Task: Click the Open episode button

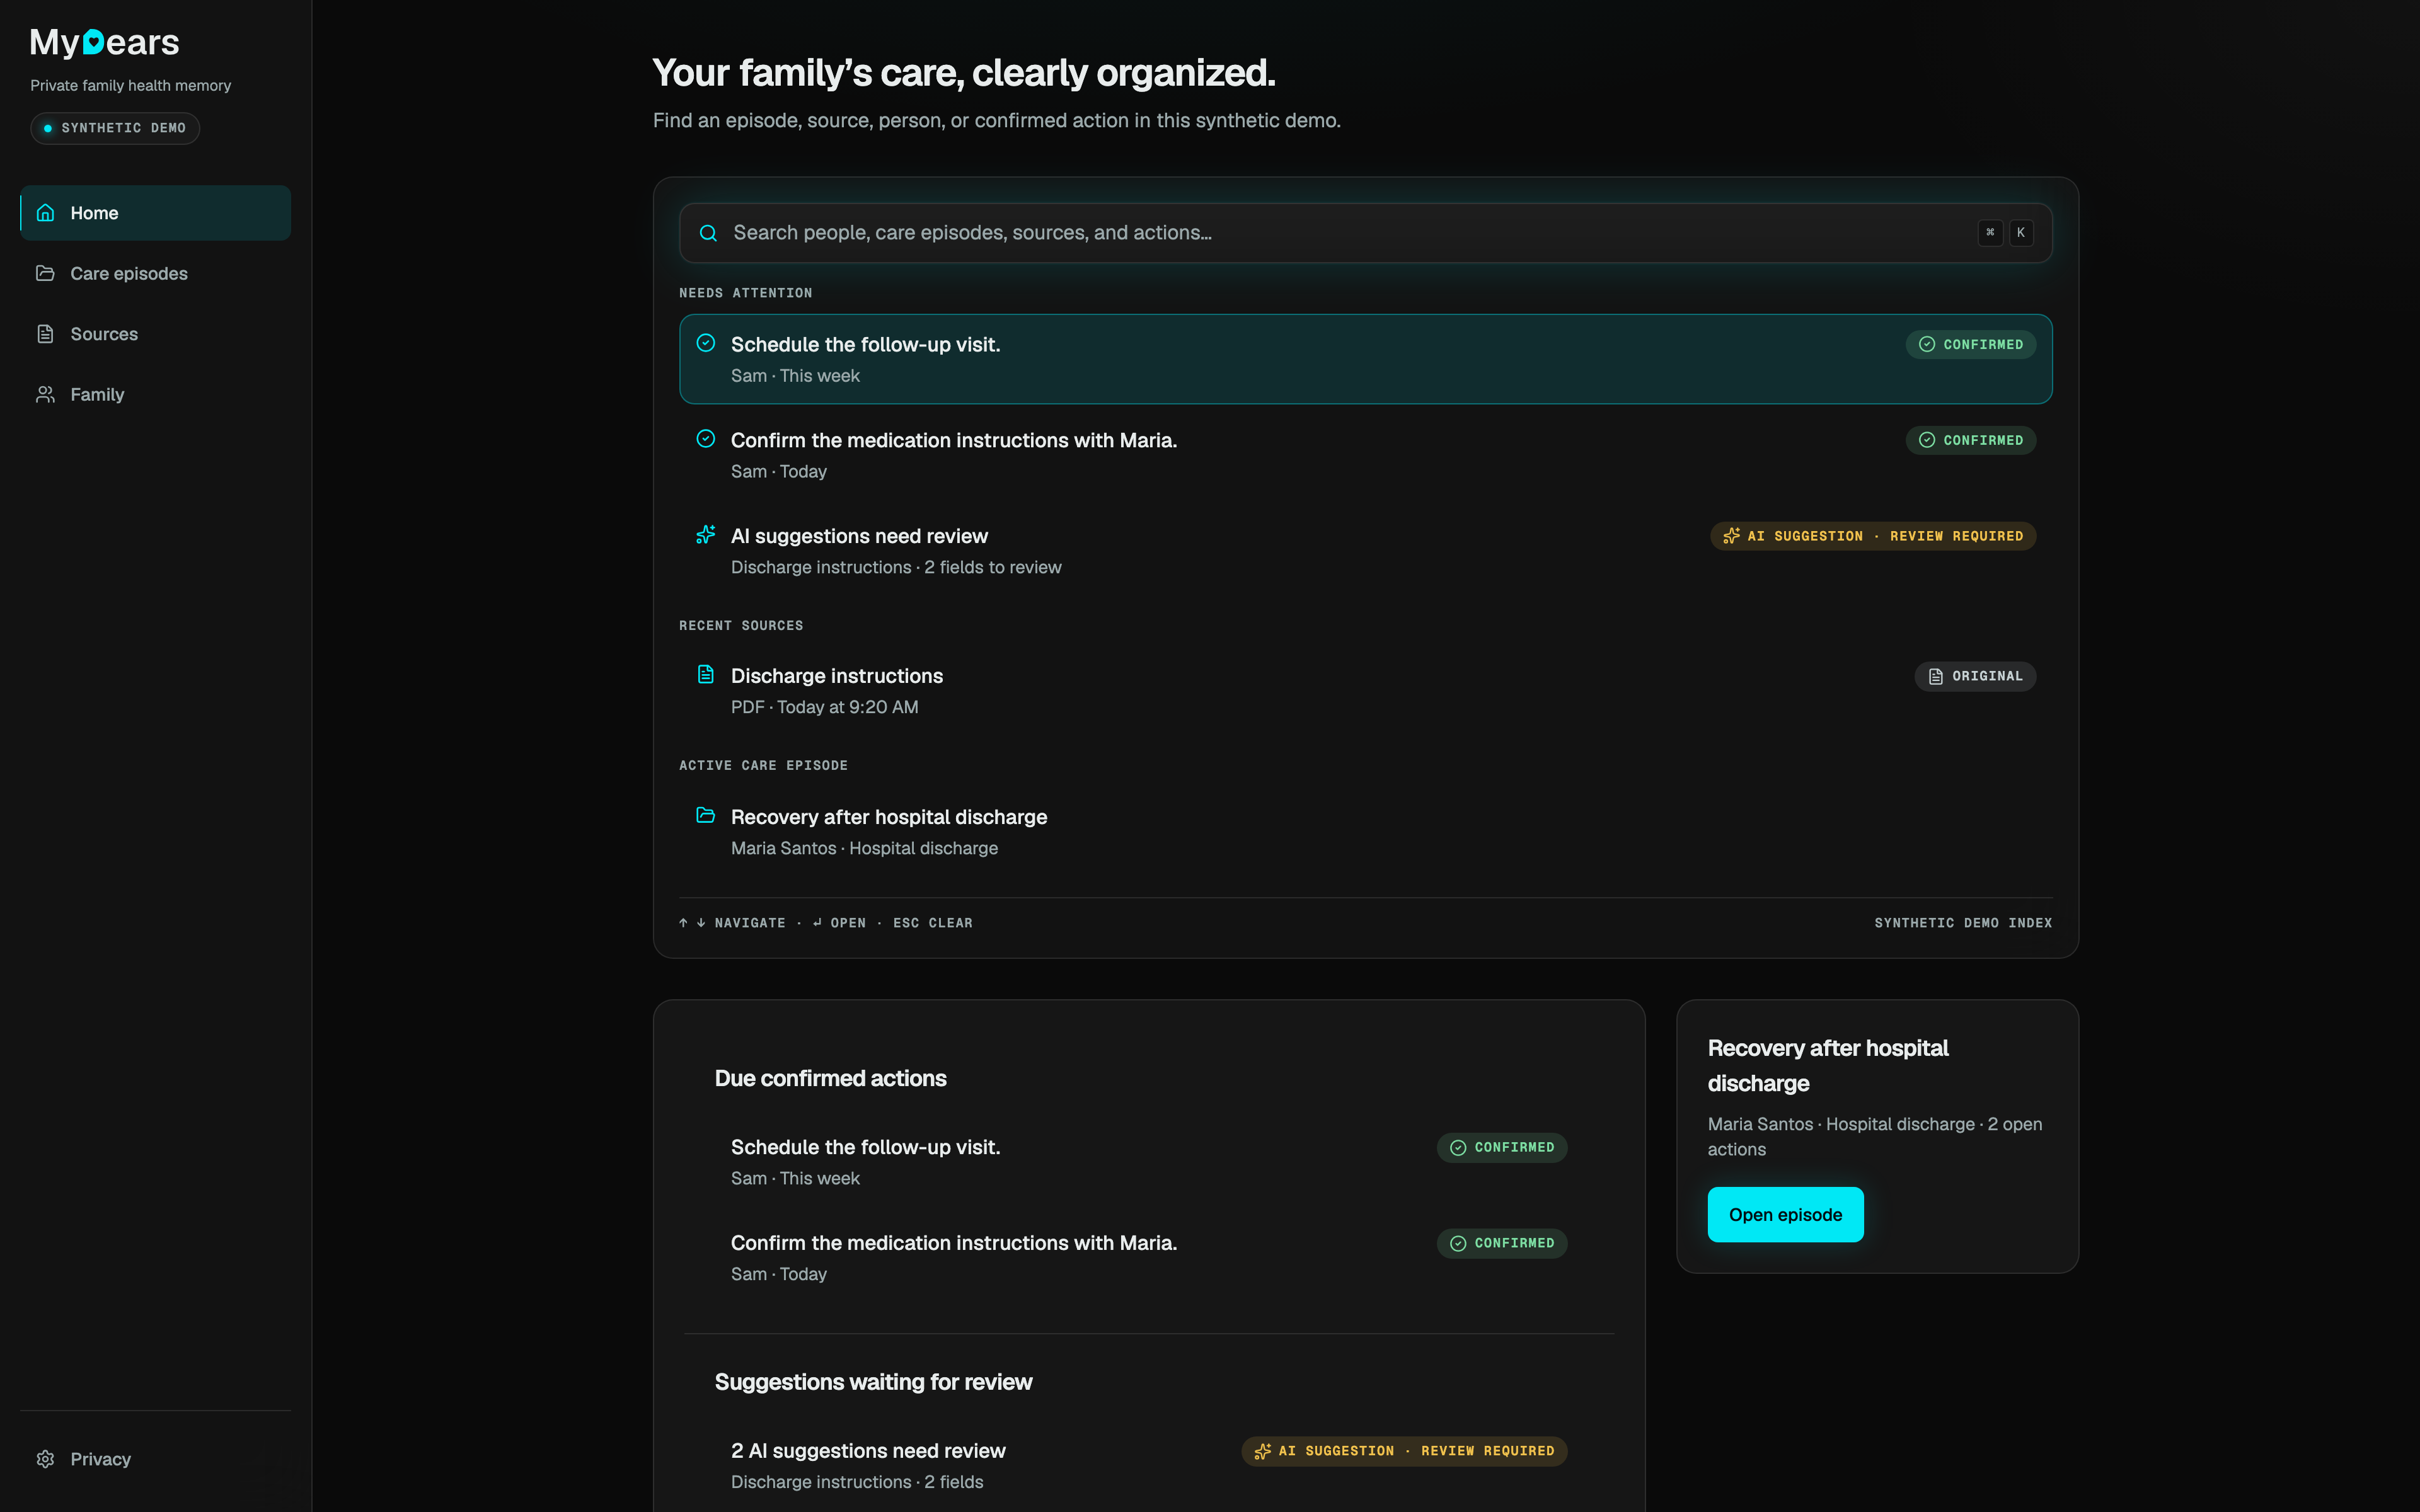Action: [x=1785, y=1215]
